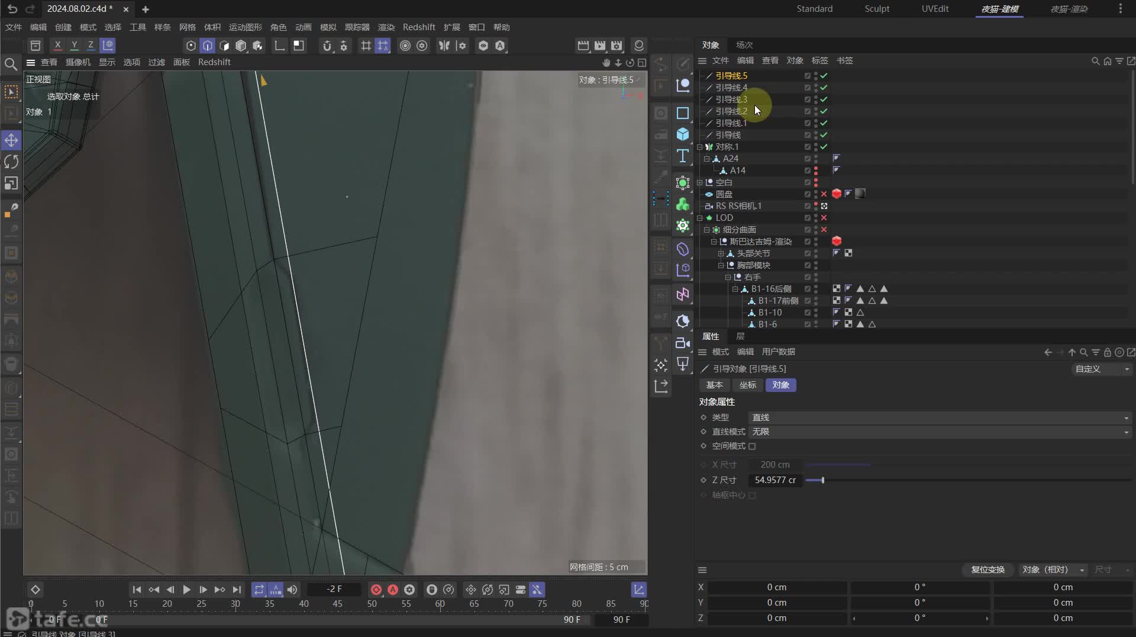
Task: Go to start of animation
Action: click(137, 590)
